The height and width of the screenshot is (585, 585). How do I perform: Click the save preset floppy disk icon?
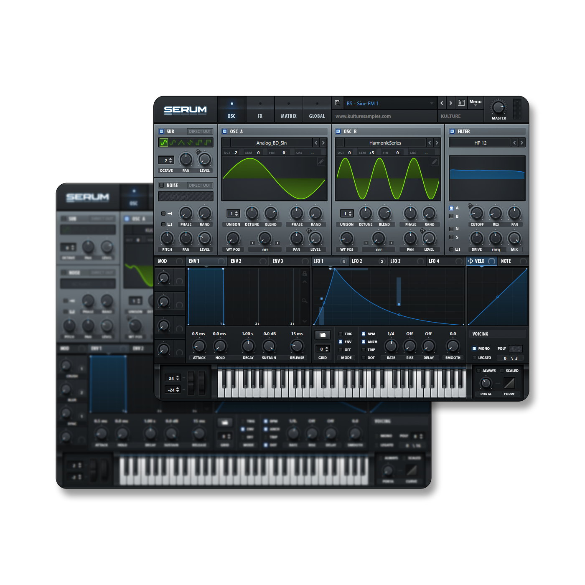click(338, 103)
